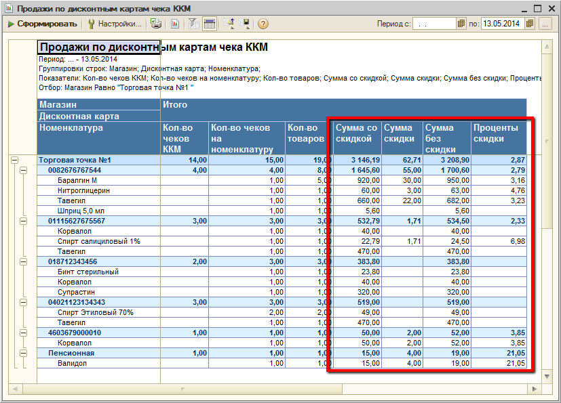This screenshot has height=403, width=561.
Task: Click the print report icon in the toolbar
Action: tap(156, 24)
